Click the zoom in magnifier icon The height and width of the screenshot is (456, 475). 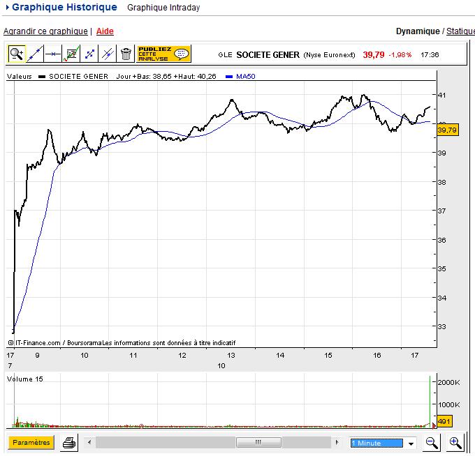coord(455,443)
